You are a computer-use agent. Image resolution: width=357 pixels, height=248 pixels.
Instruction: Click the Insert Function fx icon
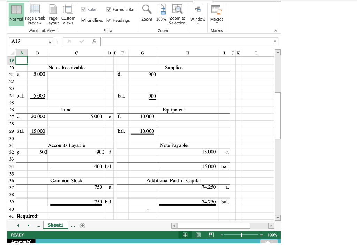pos(93,41)
